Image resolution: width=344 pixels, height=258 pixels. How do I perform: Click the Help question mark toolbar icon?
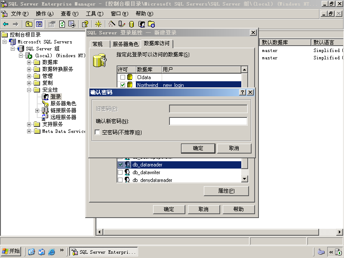pyautogui.click(x=85, y=24)
